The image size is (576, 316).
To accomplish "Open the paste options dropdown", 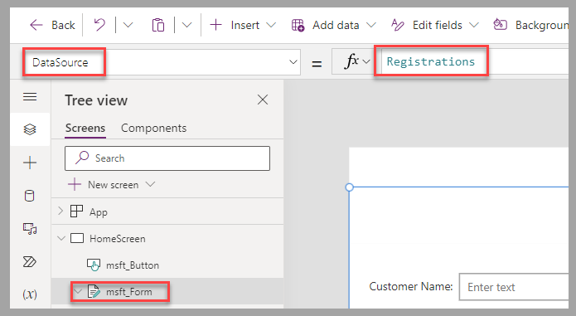I will pos(186,25).
